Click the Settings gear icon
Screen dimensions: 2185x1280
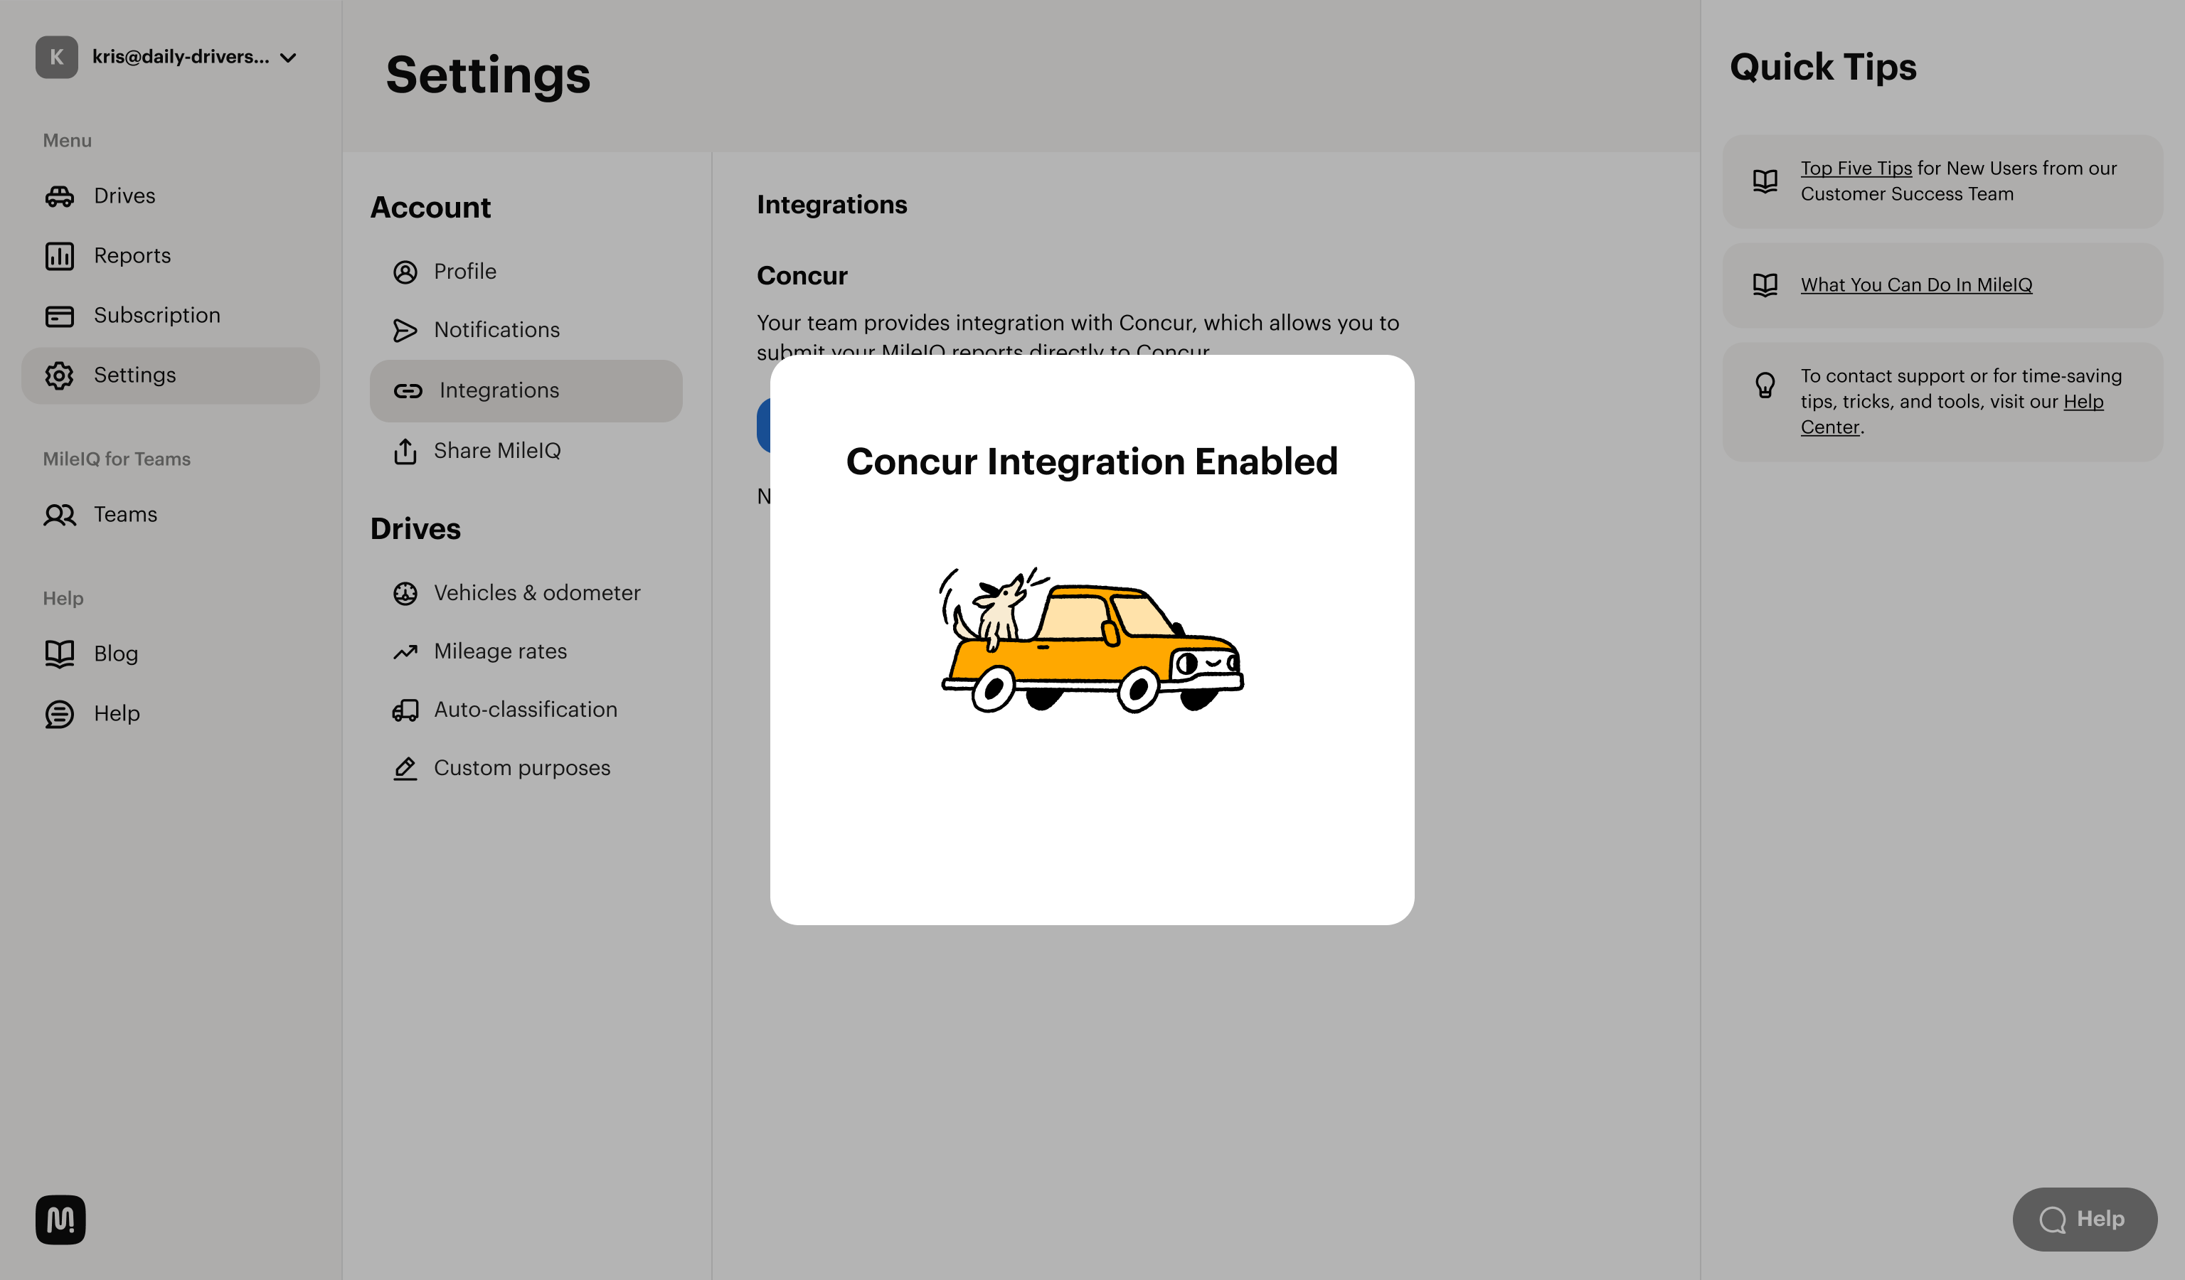point(59,375)
